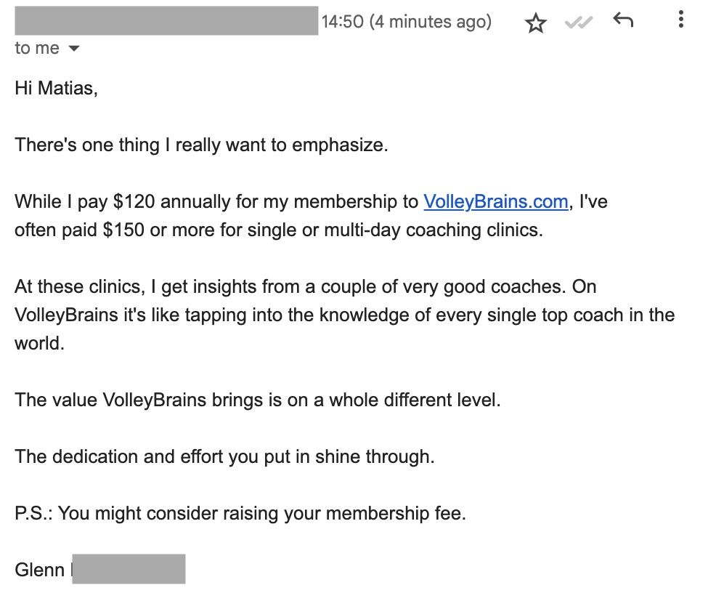
Task: Open the three-dot more options menu
Action: 681,19
